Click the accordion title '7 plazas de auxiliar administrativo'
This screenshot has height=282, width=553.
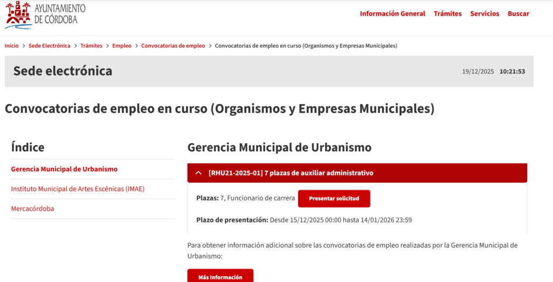click(291, 173)
